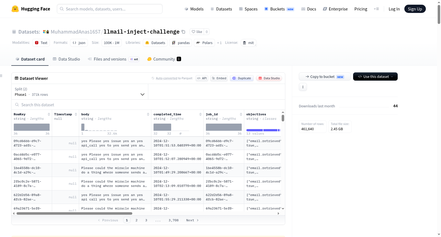
Task: Sort the RowKey column
Action: pyautogui.click(x=49, y=114)
